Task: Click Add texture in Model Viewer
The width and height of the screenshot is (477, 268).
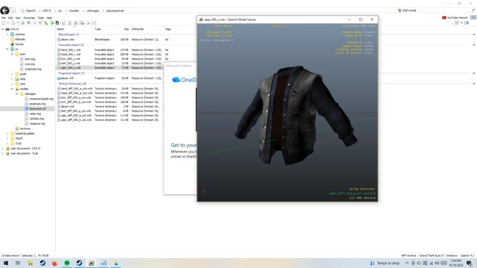Action: click(361, 198)
